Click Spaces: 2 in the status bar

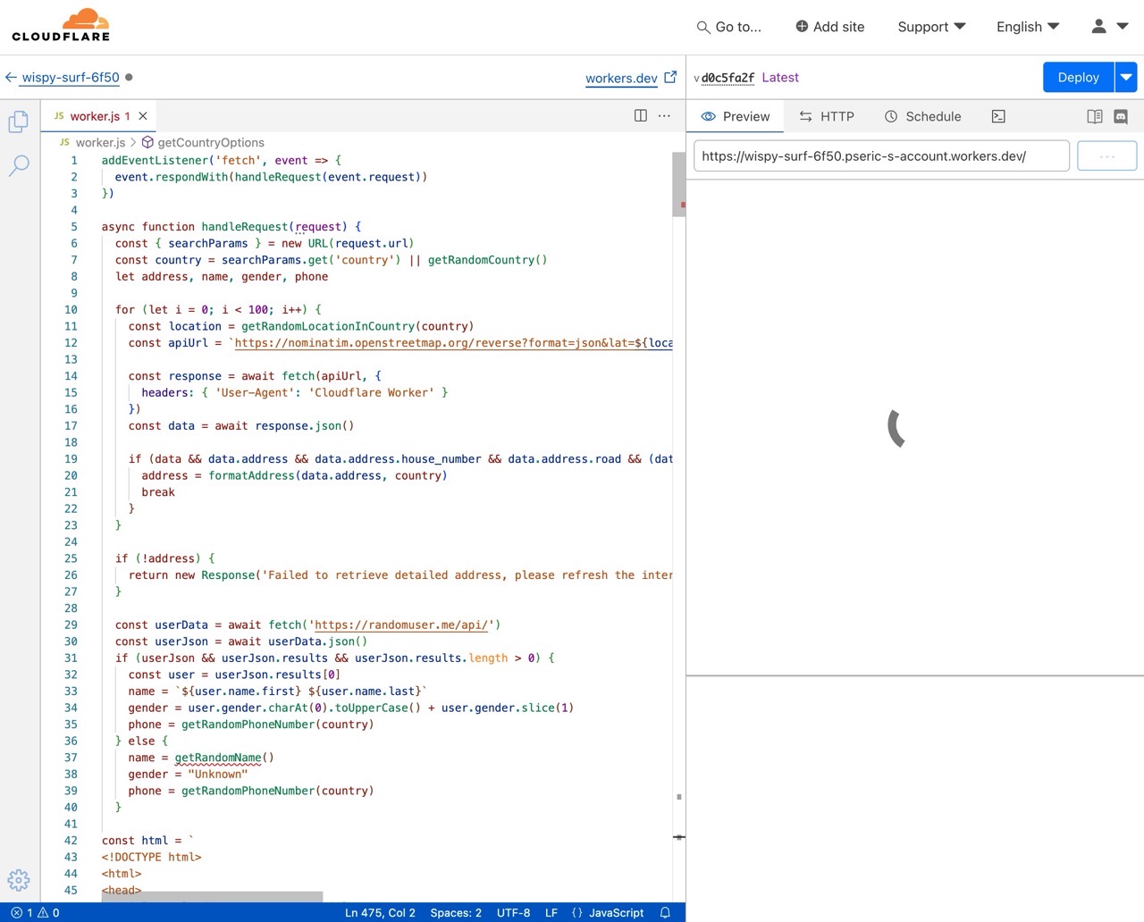(456, 912)
